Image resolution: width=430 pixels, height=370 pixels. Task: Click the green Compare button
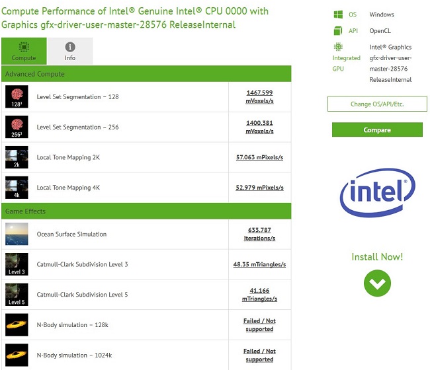coord(377,129)
